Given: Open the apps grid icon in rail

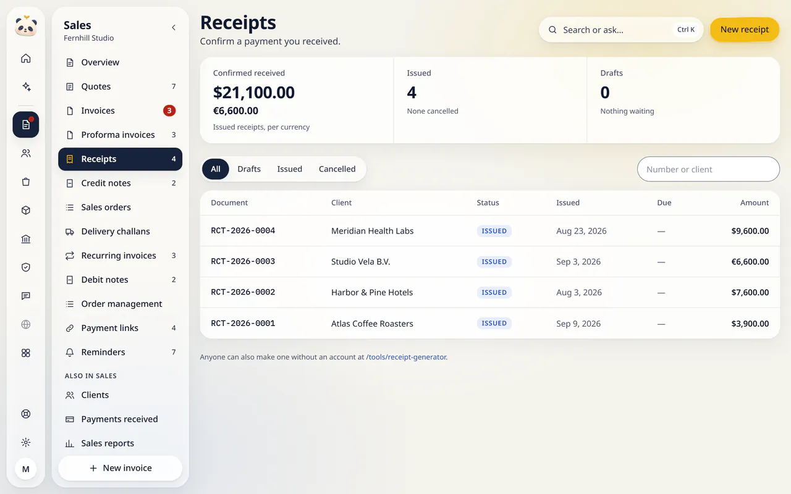Looking at the screenshot, I should point(26,353).
